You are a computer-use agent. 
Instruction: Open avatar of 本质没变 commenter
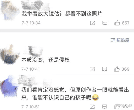(9, 55)
